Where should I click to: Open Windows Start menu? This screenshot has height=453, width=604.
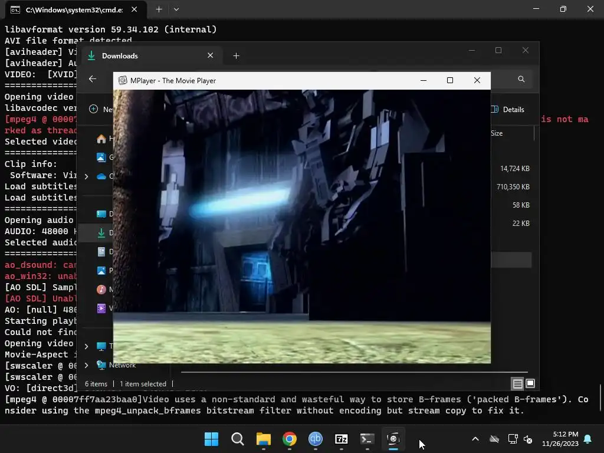pyautogui.click(x=211, y=439)
